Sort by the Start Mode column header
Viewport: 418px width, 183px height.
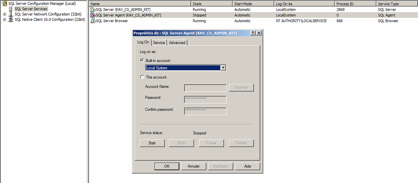pos(253,4)
